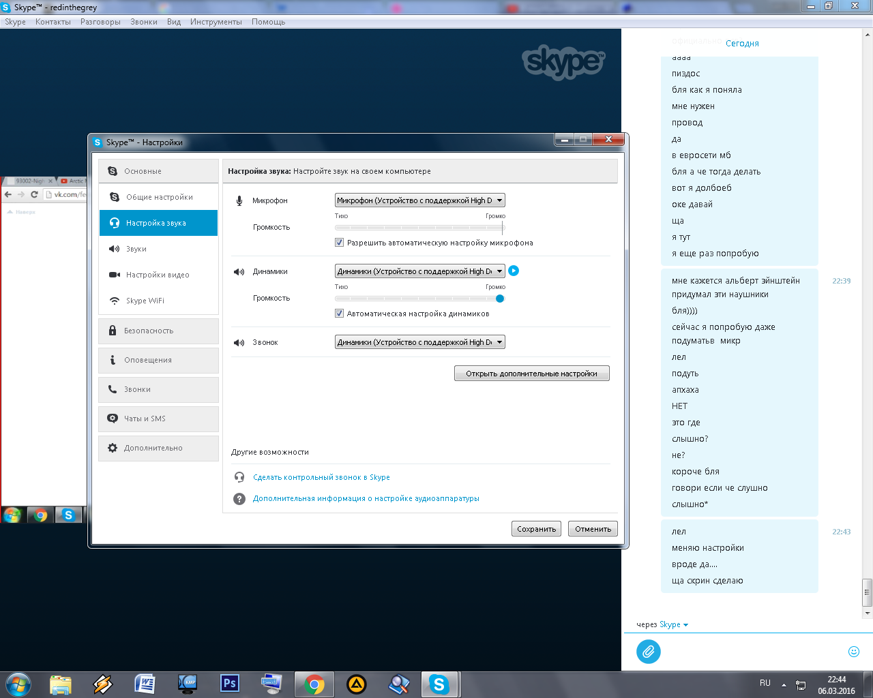Open Звонки settings section in sidebar
This screenshot has width=873, height=698.
click(x=158, y=389)
